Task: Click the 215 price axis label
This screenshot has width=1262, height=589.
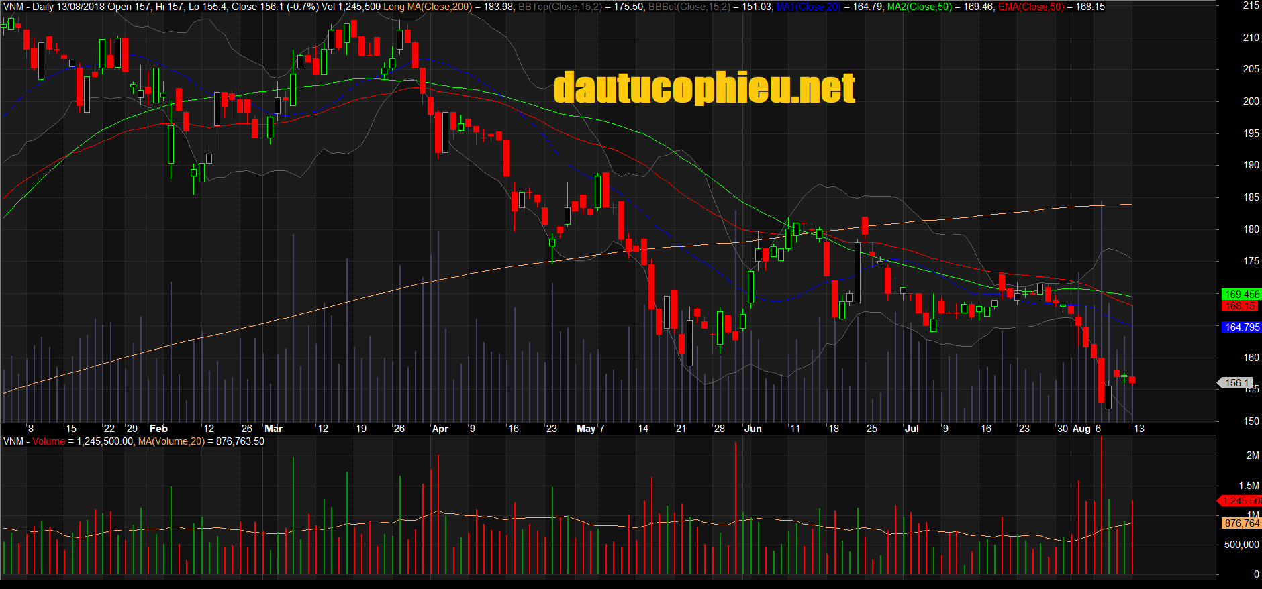Action: tap(1251, 5)
